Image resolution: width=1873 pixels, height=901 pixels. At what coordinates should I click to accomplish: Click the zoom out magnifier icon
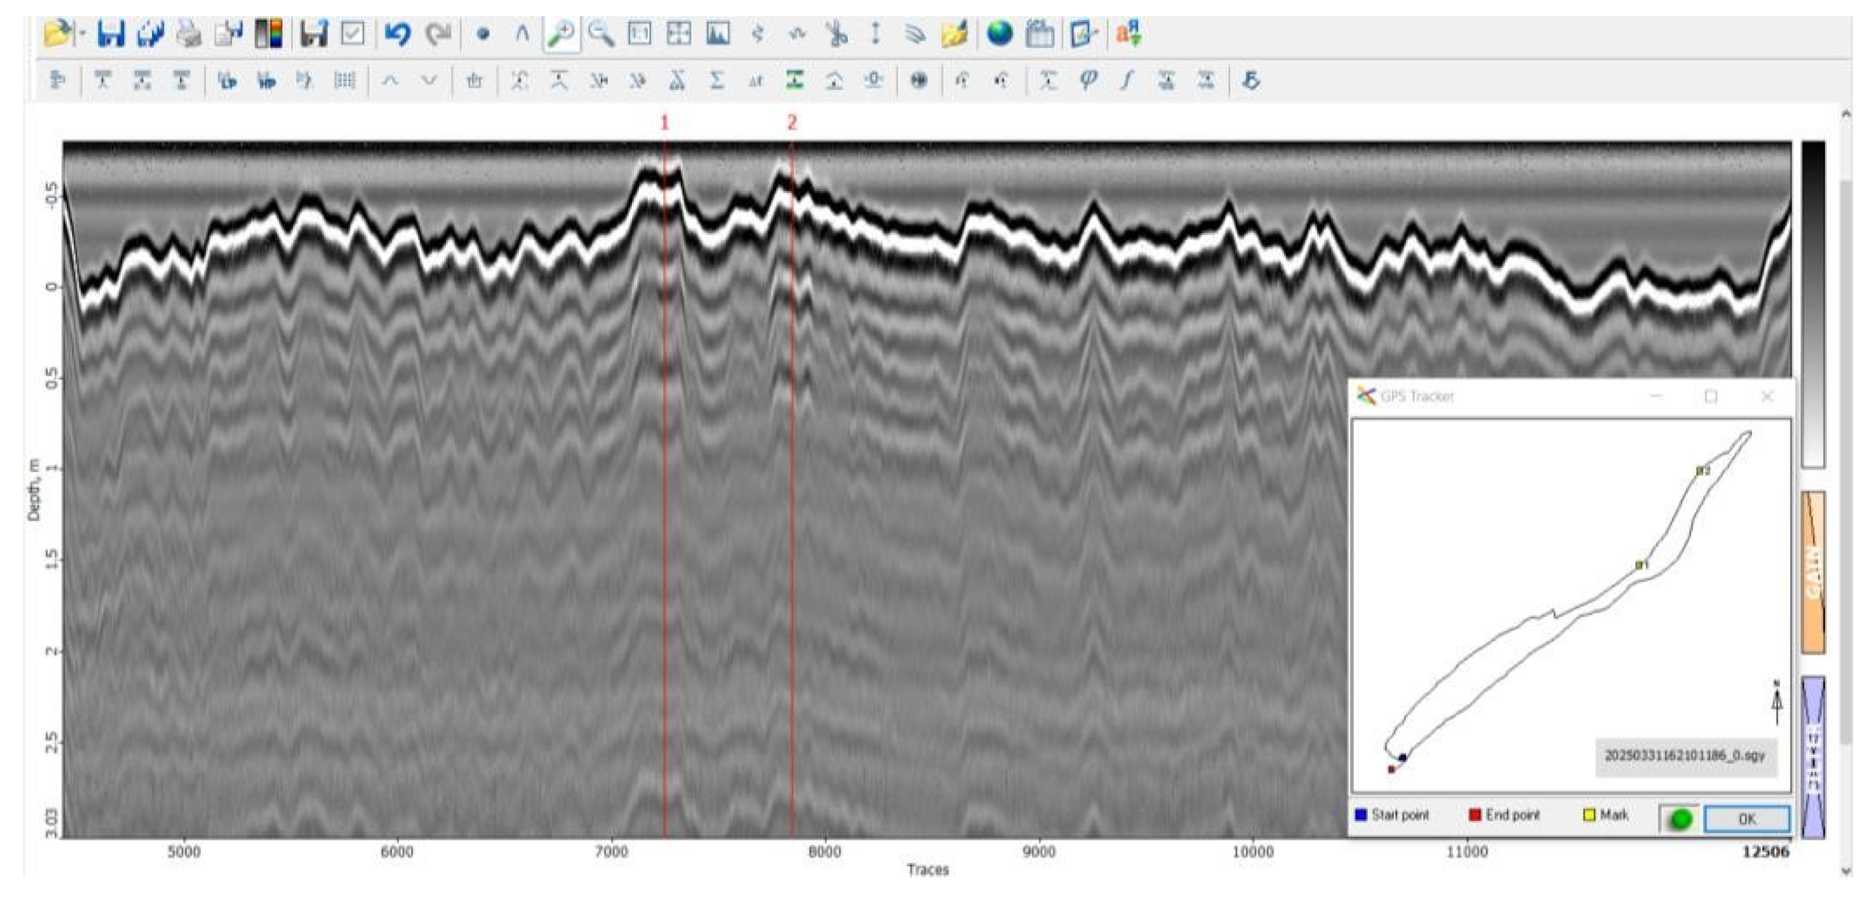(x=601, y=34)
